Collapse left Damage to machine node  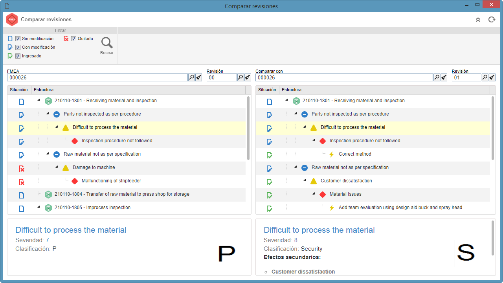point(57,167)
